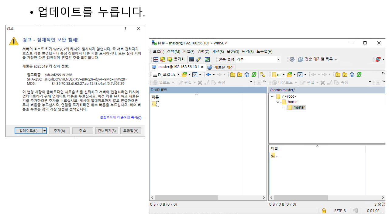Open the dropdown arrow next to 업데이트 button
The width and height of the screenshot is (389, 219).
(x=45, y=131)
